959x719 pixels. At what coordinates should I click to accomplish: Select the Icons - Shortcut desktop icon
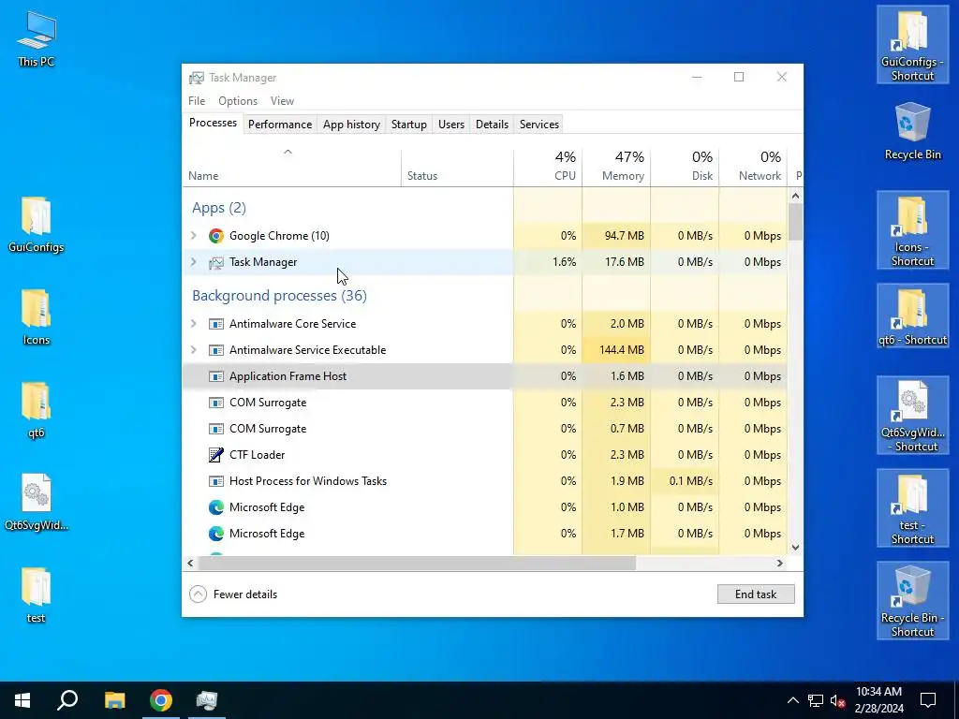912,230
